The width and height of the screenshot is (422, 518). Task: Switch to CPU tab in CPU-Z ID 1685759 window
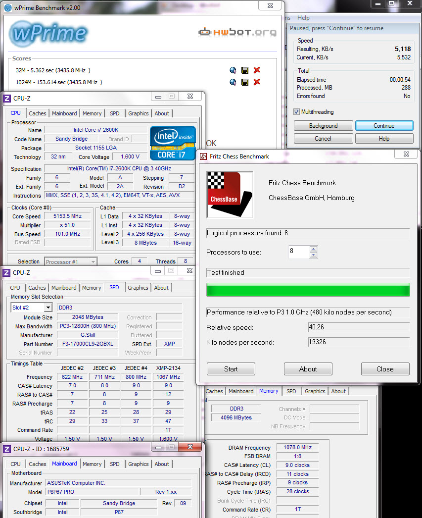[x=15, y=464]
